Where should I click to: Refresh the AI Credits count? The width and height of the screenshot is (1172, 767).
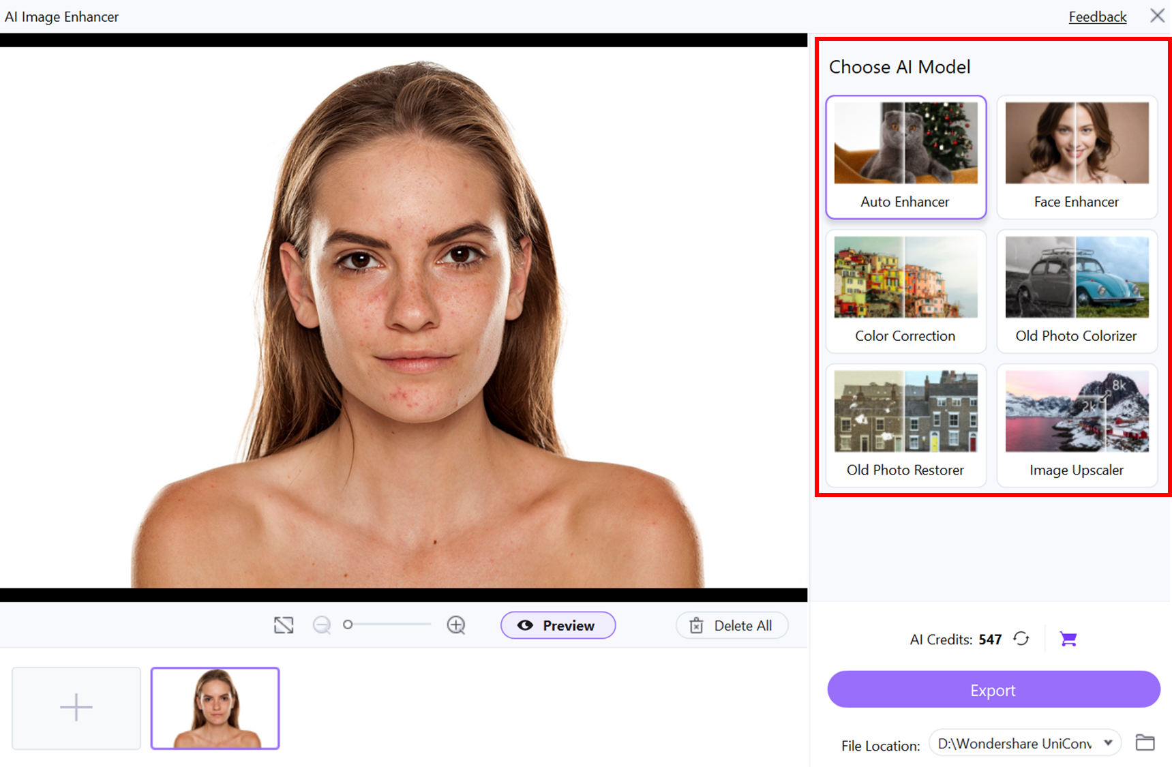[x=1021, y=639]
